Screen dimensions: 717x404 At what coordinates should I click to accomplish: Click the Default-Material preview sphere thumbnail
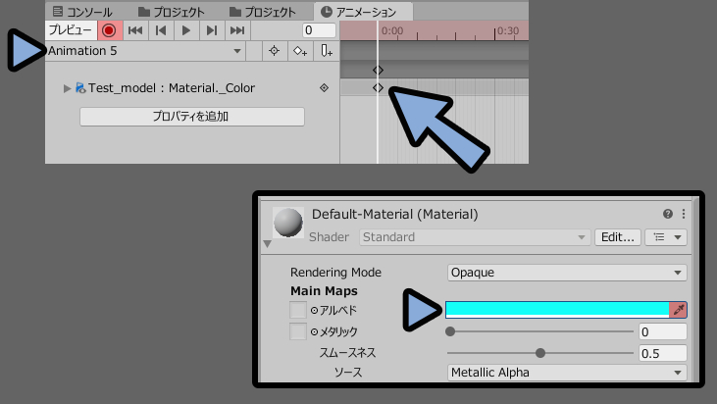[288, 223]
